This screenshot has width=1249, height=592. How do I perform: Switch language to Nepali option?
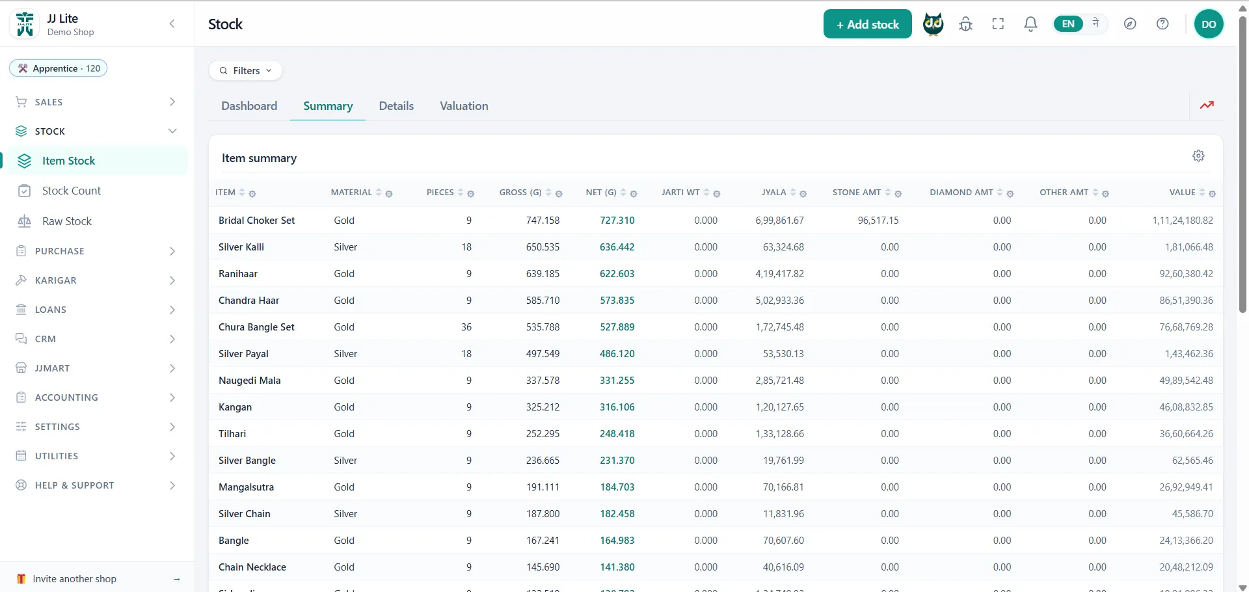[1095, 23]
